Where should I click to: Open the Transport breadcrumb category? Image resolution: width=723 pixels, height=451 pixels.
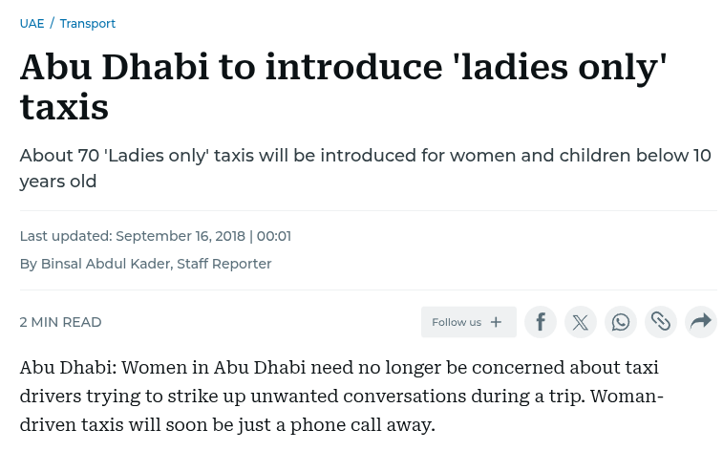click(x=87, y=23)
